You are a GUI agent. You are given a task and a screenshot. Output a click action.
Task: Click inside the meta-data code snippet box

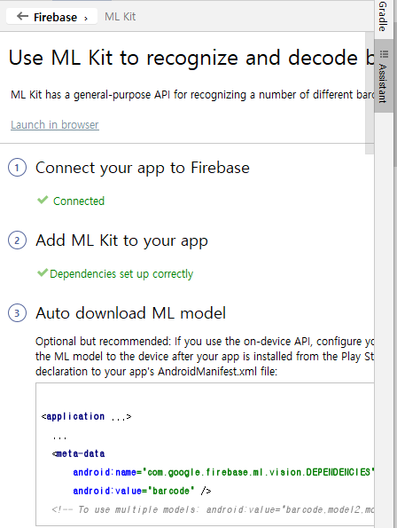[x=205, y=454]
